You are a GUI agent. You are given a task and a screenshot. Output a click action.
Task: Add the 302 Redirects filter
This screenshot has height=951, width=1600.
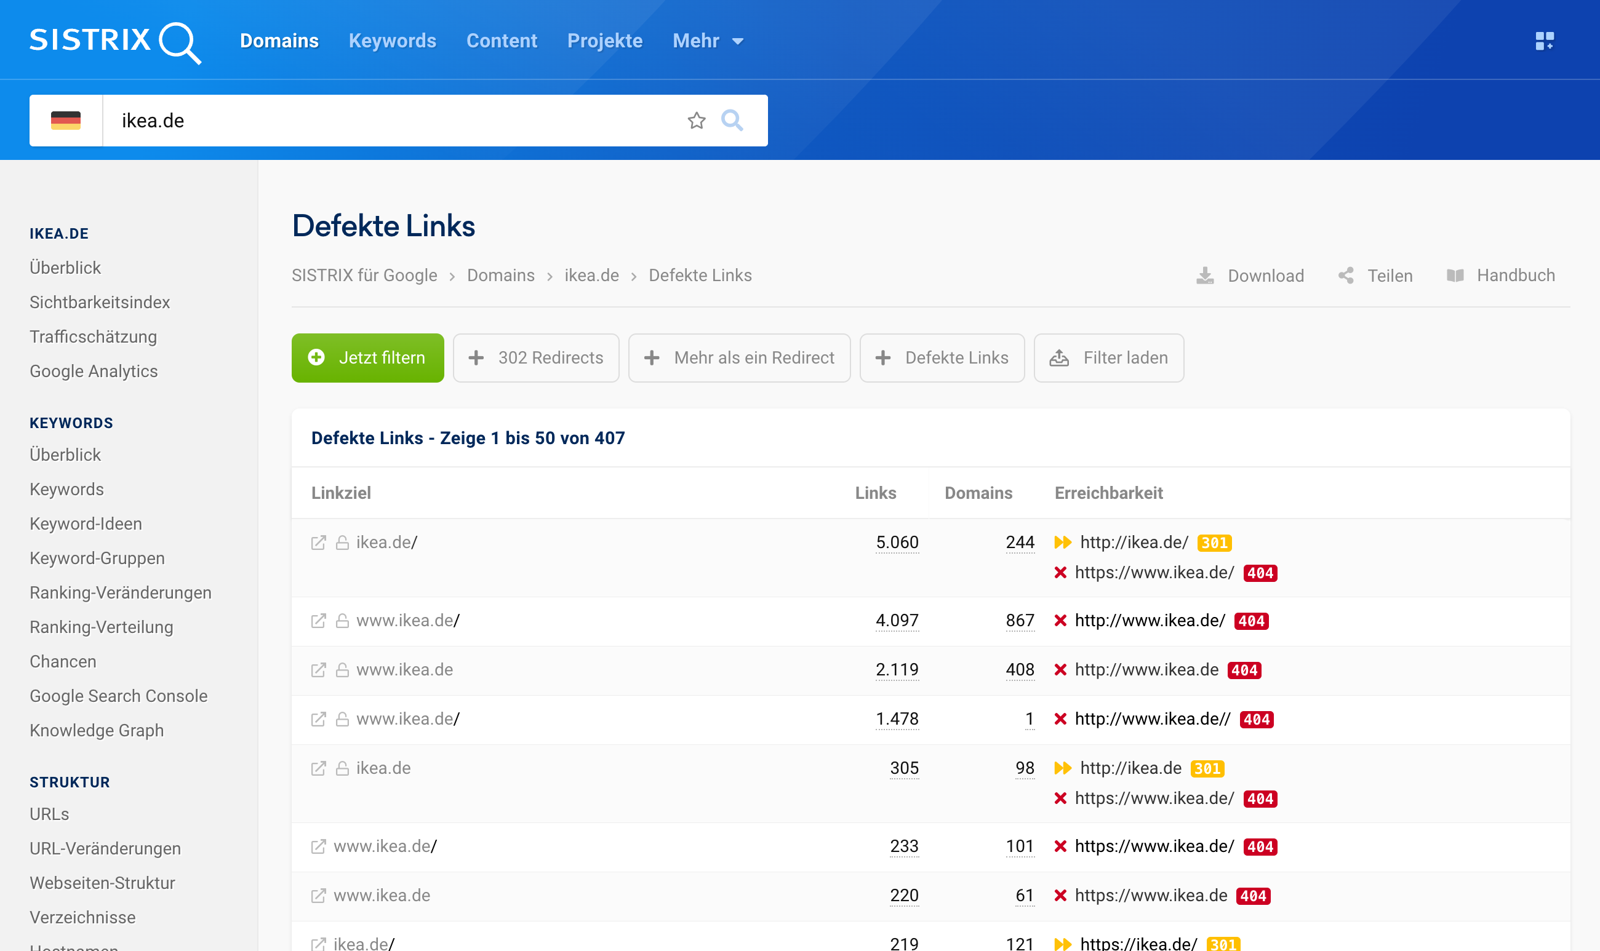click(536, 358)
